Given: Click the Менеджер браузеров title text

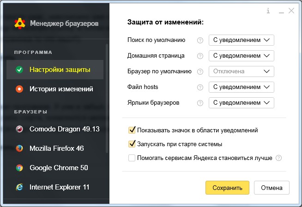Looking at the screenshot, I should 64,24.
